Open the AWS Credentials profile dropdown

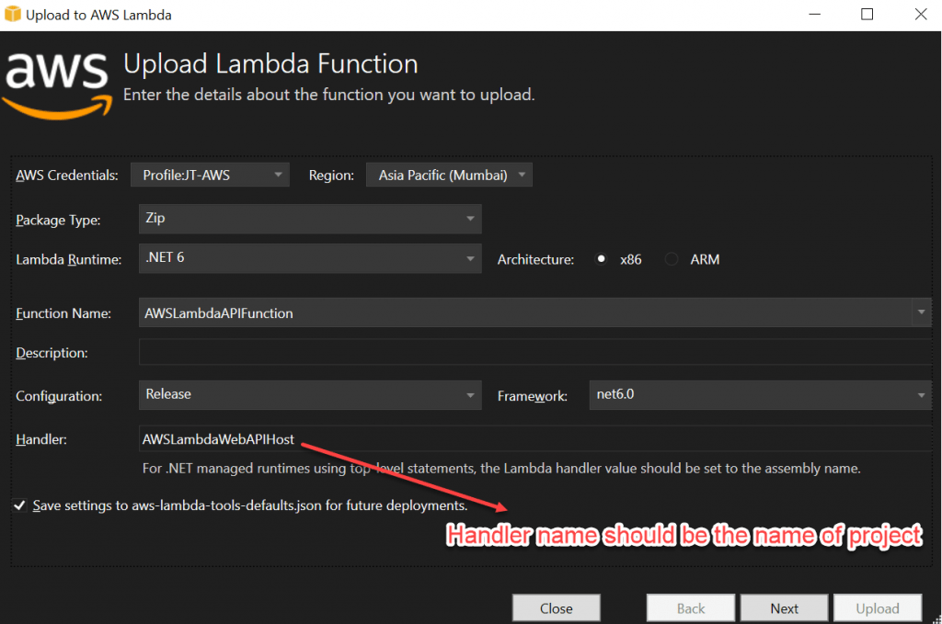click(210, 176)
